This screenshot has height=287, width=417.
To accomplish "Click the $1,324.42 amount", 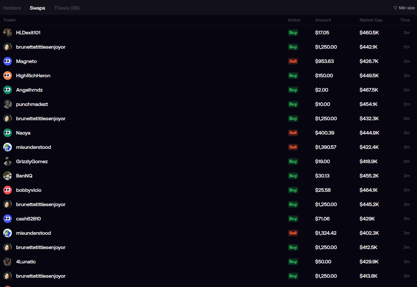I will (326, 233).
